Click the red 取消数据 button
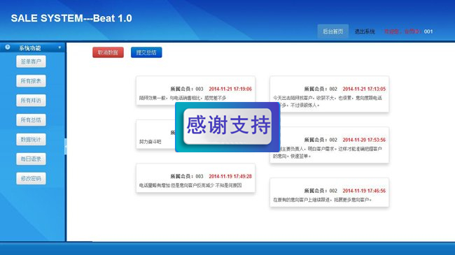The image size is (455, 255). tap(108, 52)
